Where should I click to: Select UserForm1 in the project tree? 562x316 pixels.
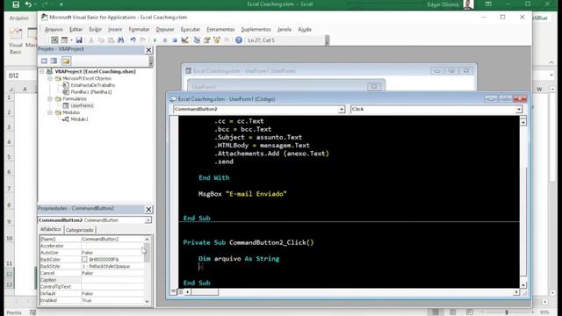coord(82,105)
